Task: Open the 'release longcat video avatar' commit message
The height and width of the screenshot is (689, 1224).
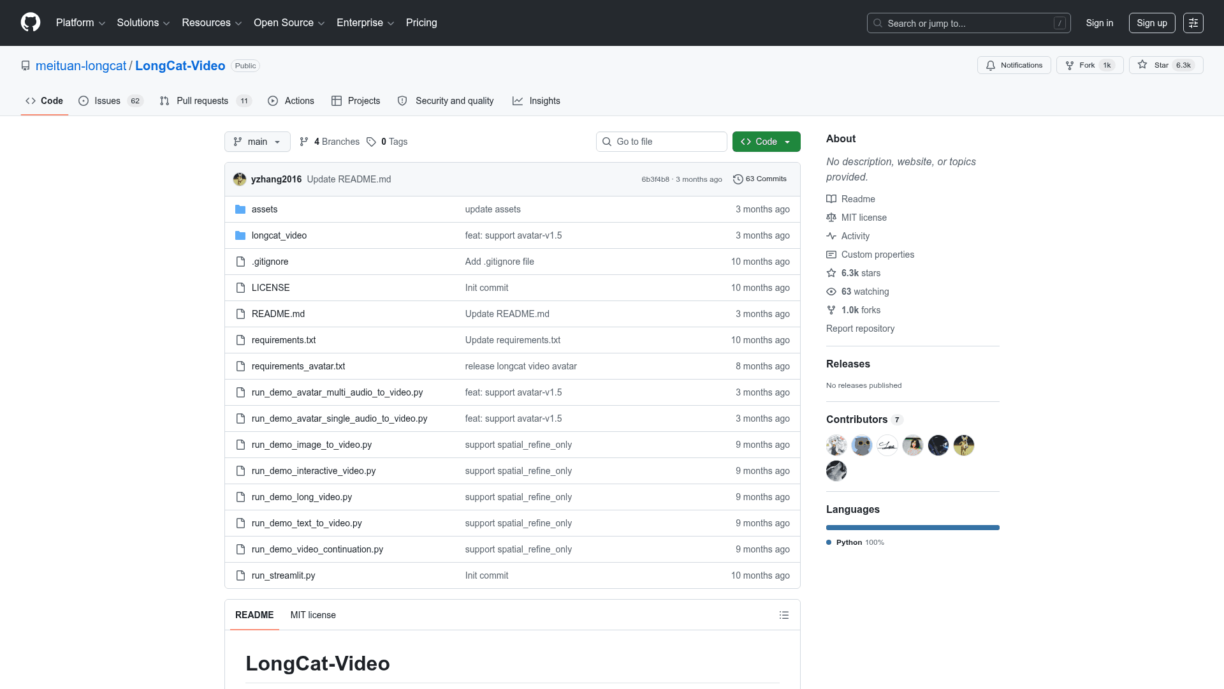Action: [521, 366]
